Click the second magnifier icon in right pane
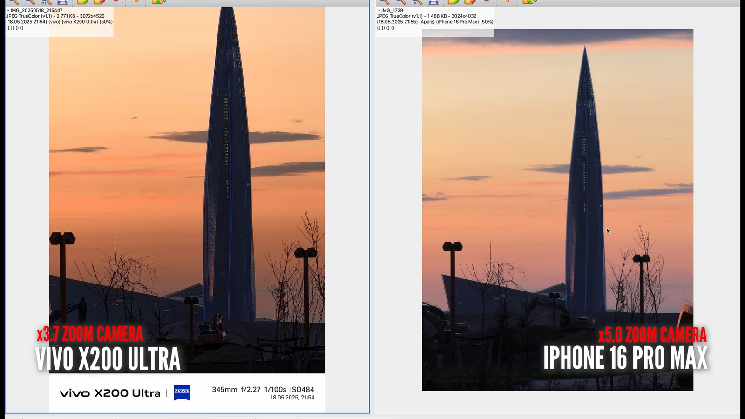Viewport: 745px width, 419px height. (x=400, y=2)
